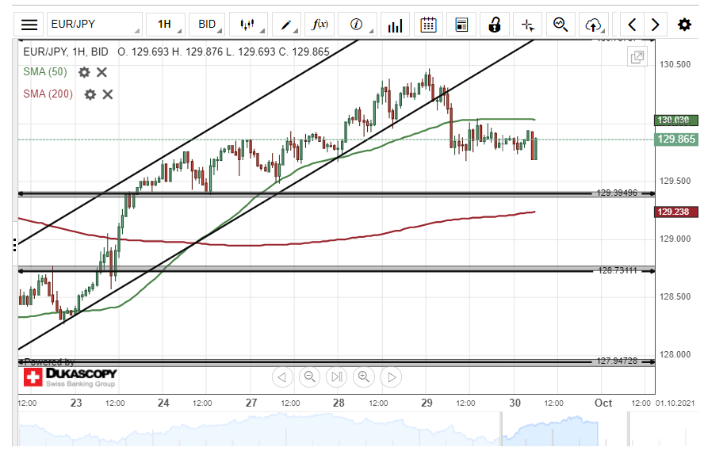Screen dimensions: 704x451
Task: Expand the BID price side dropdown
Action: click(208, 25)
